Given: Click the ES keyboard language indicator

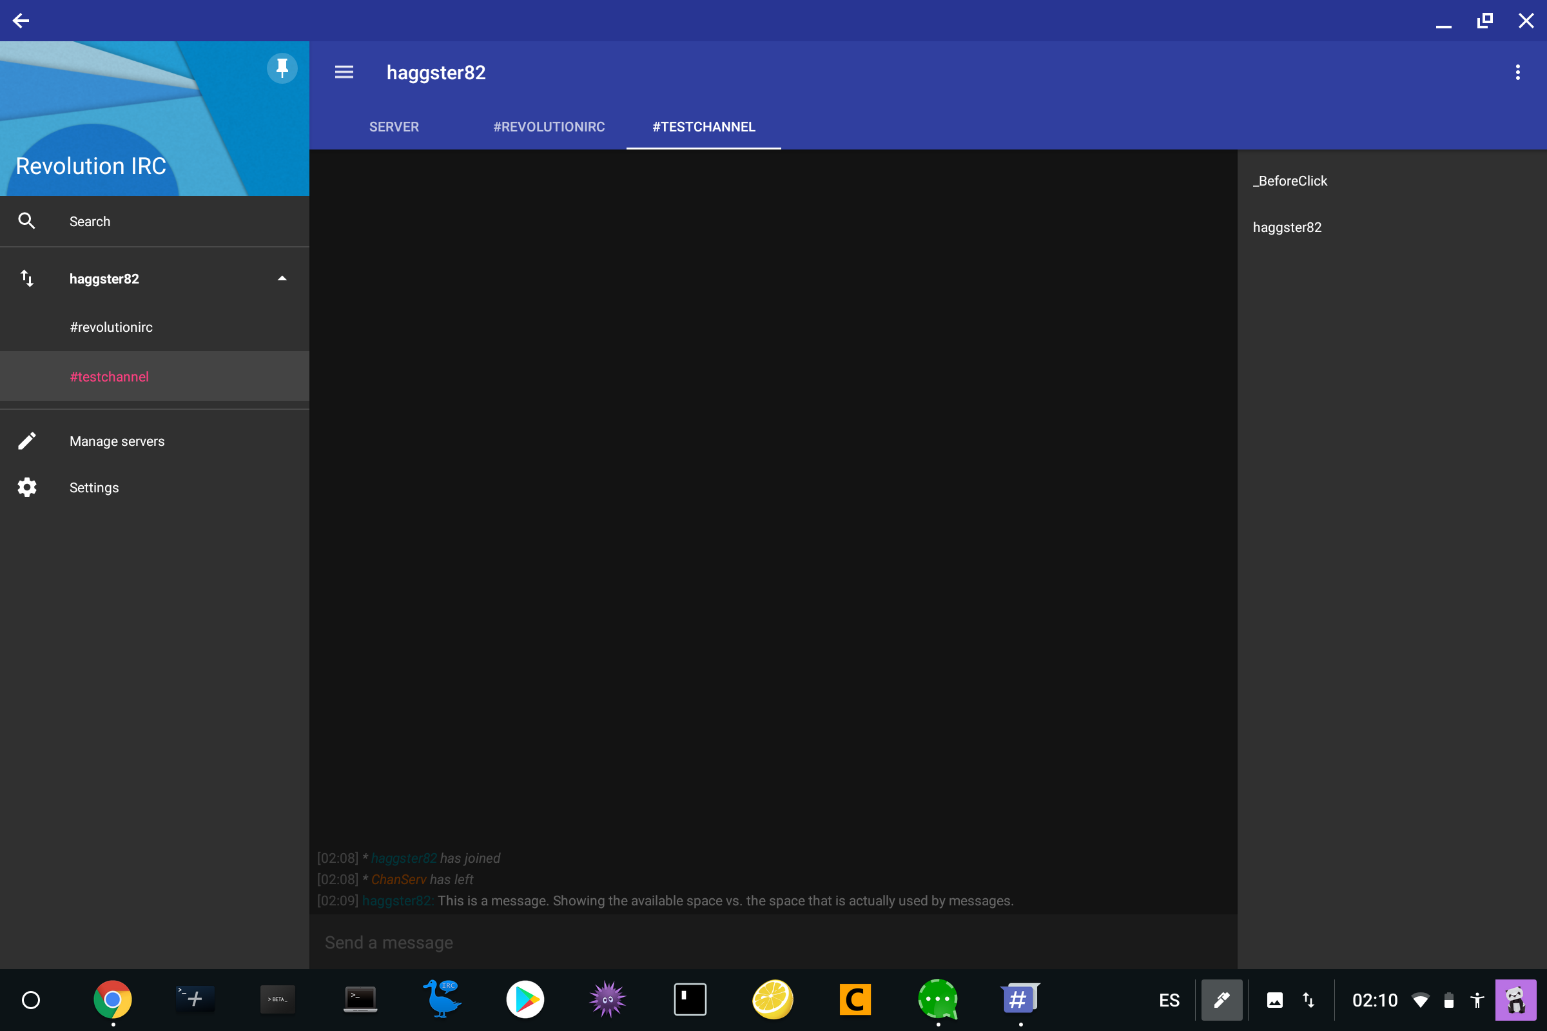Looking at the screenshot, I should 1168,999.
